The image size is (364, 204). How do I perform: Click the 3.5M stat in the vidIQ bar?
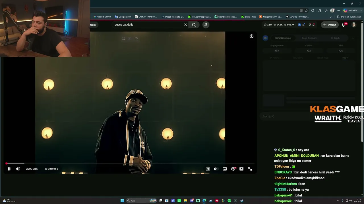coord(268,25)
